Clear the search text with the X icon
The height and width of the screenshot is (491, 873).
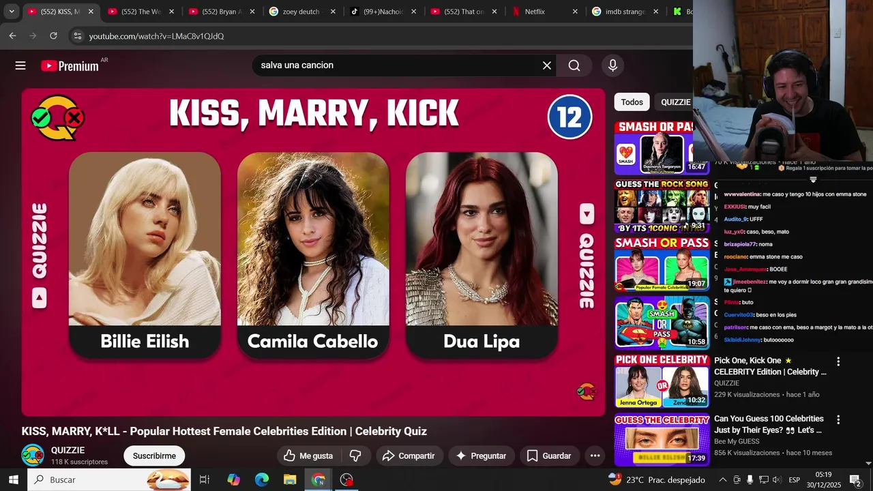point(546,65)
